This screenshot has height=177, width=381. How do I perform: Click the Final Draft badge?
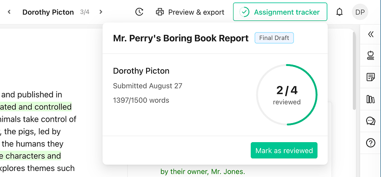(274, 38)
